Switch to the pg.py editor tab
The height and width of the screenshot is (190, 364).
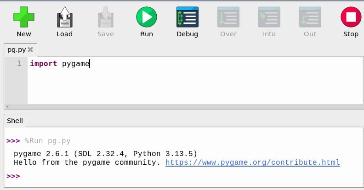17,50
